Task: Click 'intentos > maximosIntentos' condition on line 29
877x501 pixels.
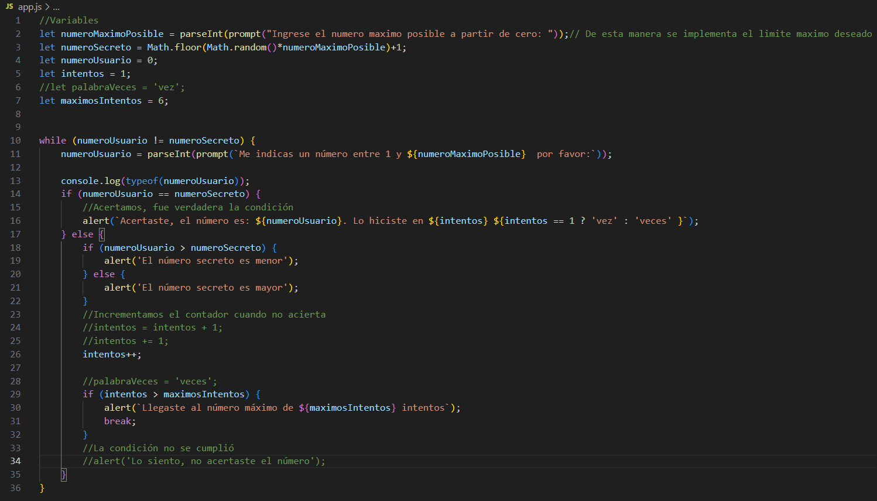Action: click(174, 394)
